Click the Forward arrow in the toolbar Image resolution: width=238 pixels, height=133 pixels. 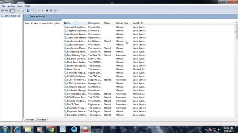[7, 11]
